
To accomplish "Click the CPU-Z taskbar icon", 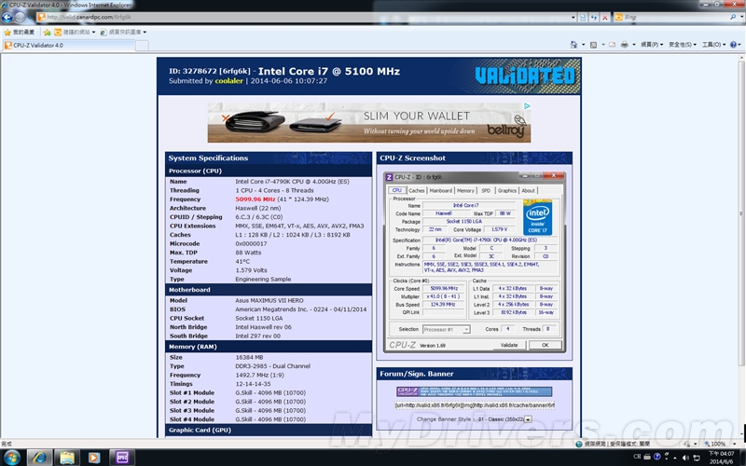I will pos(122,458).
